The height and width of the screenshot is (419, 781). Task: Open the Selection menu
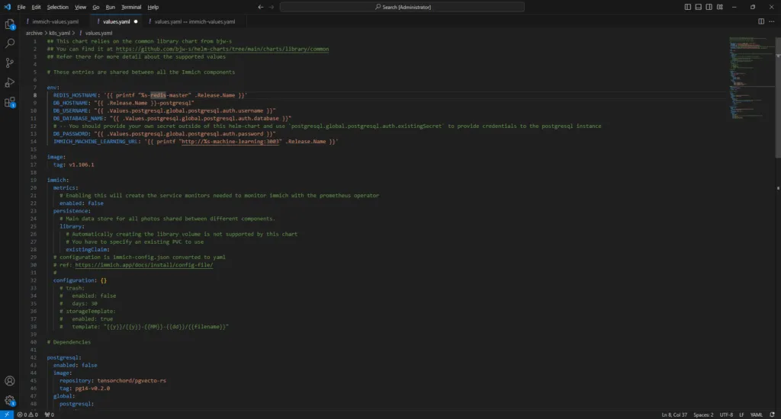pos(58,7)
